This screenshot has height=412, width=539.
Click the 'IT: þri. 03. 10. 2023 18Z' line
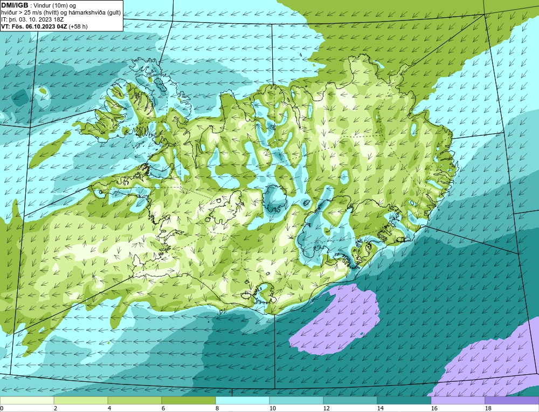point(32,19)
